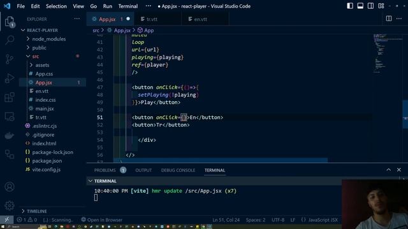
Task: Open the Run menu
Action: pyautogui.click(x=108, y=6)
